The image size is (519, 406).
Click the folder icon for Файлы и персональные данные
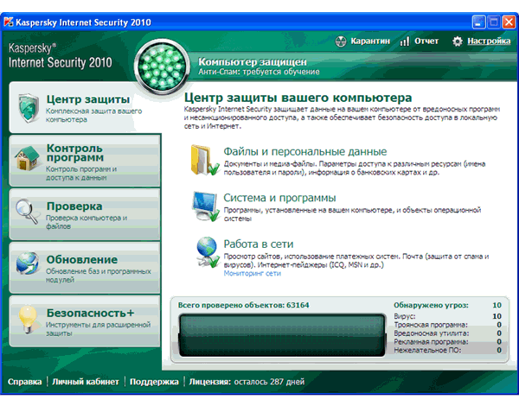(204, 160)
